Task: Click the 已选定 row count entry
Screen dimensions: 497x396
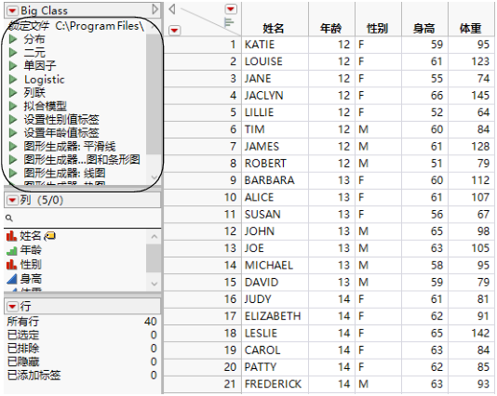Action: [x=82, y=335]
